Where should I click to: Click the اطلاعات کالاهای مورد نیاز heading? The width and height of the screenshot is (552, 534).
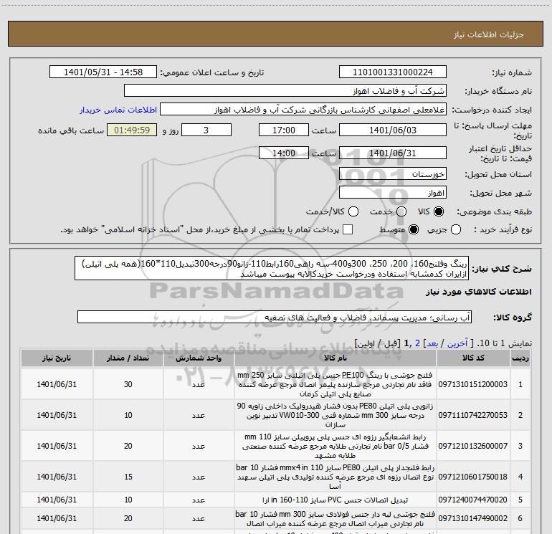[x=478, y=292]
